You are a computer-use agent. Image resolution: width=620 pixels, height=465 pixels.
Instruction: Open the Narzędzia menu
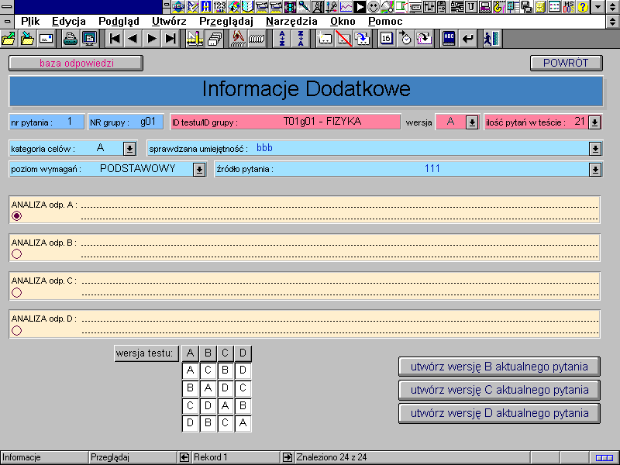291,21
